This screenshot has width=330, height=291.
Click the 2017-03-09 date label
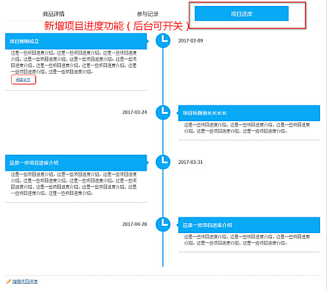point(191,41)
